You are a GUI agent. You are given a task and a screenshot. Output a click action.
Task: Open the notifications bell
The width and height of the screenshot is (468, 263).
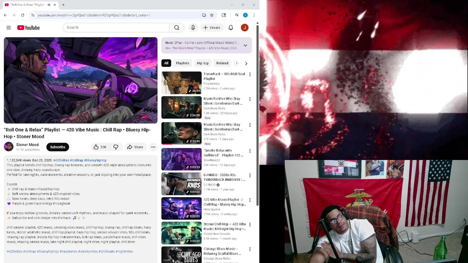(x=231, y=27)
